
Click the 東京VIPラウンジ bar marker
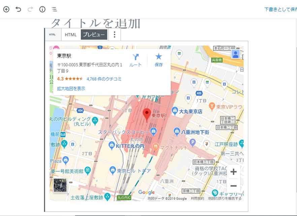tap(212, 106)
